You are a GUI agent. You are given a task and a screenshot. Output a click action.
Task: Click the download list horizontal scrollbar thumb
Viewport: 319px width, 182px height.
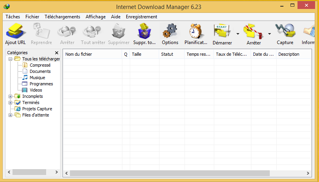tap(170, 173)
